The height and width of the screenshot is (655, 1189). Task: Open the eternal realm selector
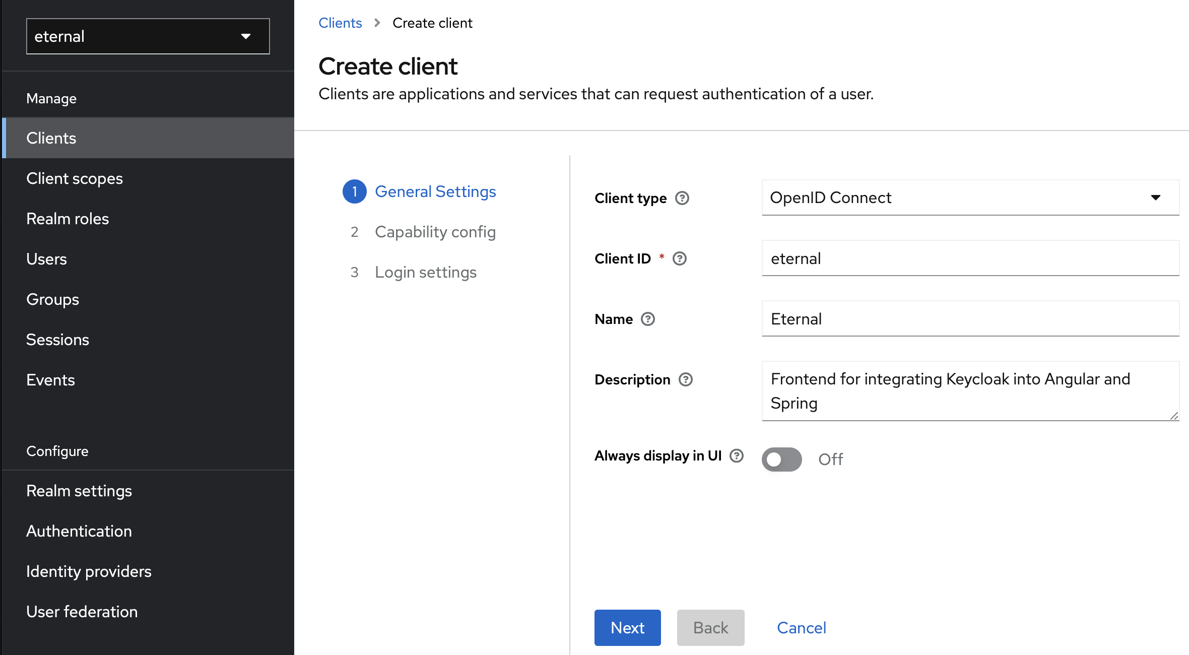point(147,36)
